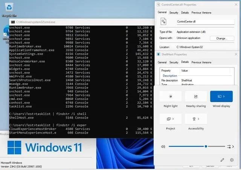Open the Recycle Bin desktop icon
Screen dimensions: 241x170
tap(9, 10)
